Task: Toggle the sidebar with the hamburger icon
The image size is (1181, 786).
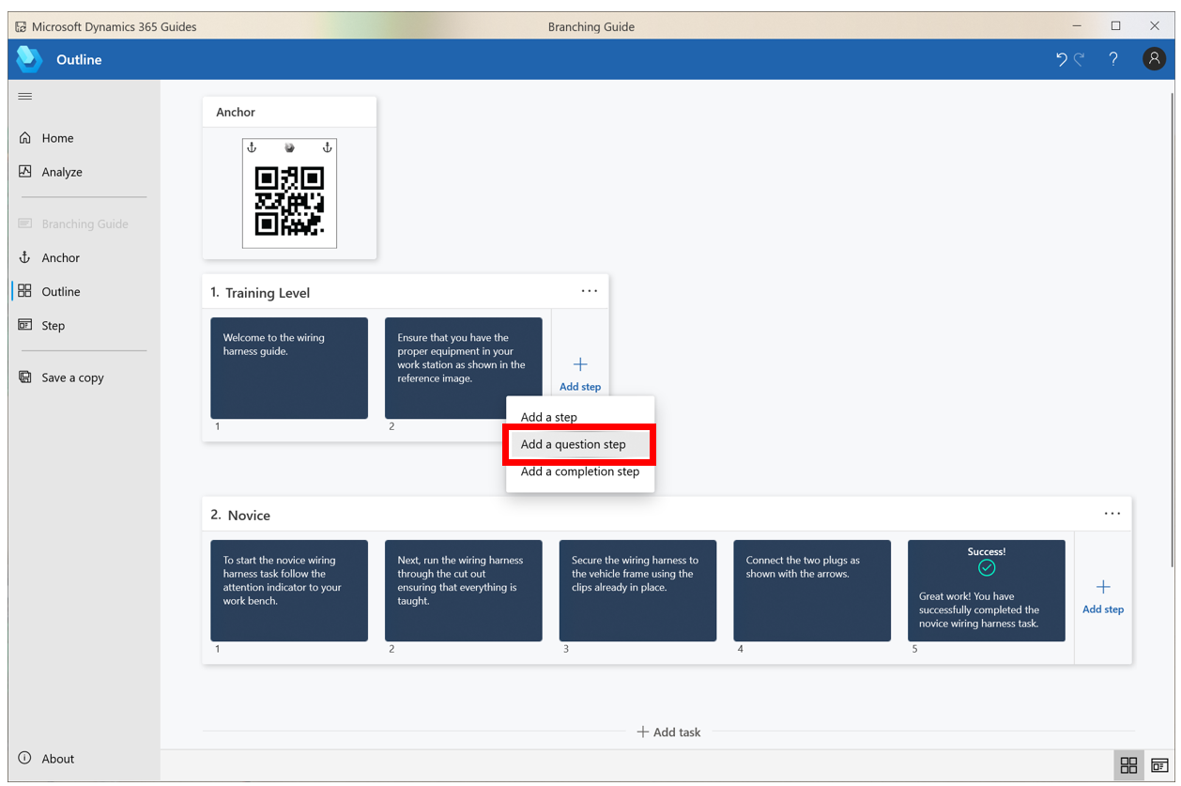Action: [x=24, y=96]
